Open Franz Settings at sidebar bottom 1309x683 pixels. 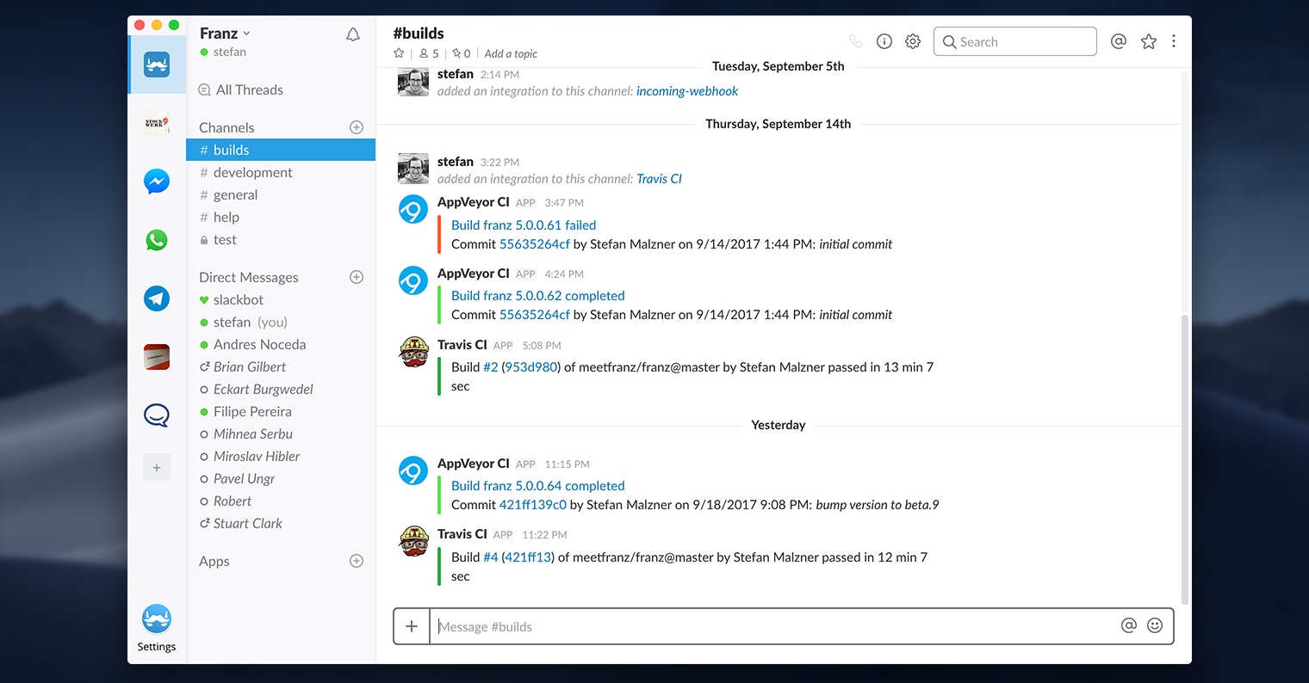tap(156, 628)
